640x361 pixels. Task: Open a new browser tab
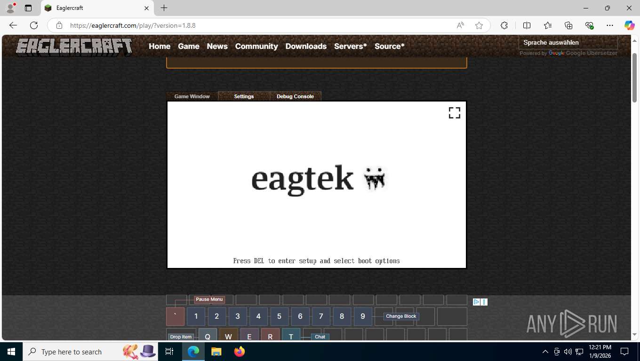164,8
